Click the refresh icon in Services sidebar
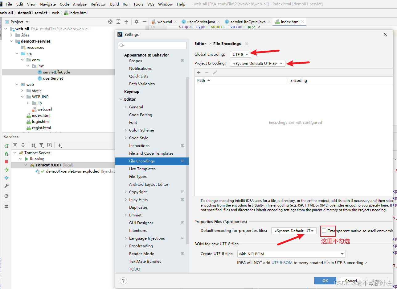Screen dimensions: 397x289 pos(6,196)
